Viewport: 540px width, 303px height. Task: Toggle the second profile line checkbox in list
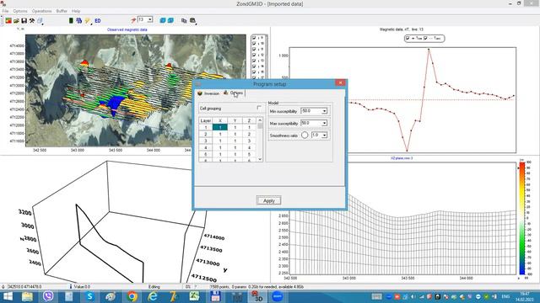tap(254, 44)
